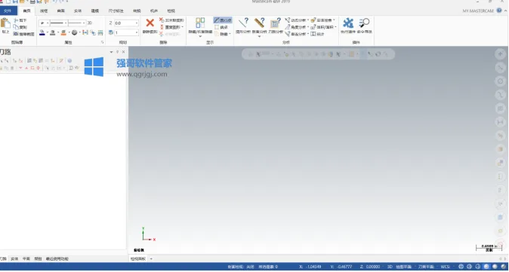Click the angle analysis icon
This screenshot has height=272, width=509.
288,27
